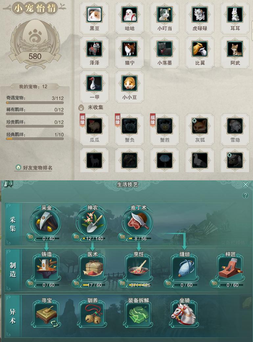The image size is (253, 342).
Task: Open the 采金 mining skill icon
Action: pyautogui.click(x=47, y=222)
